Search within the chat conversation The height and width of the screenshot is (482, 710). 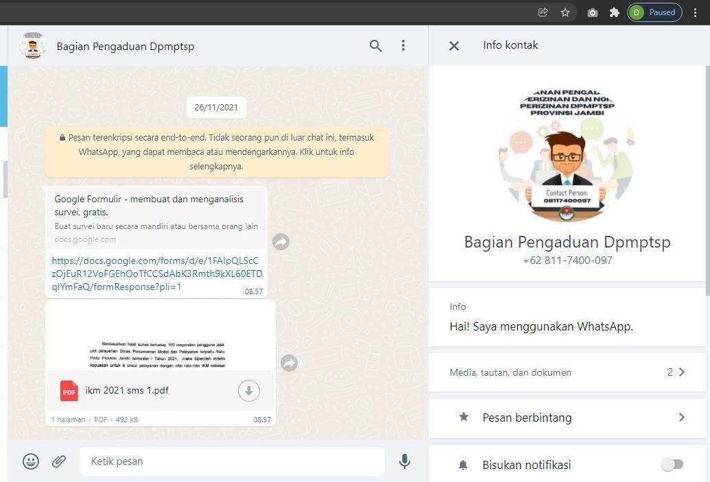pos(375,46)
